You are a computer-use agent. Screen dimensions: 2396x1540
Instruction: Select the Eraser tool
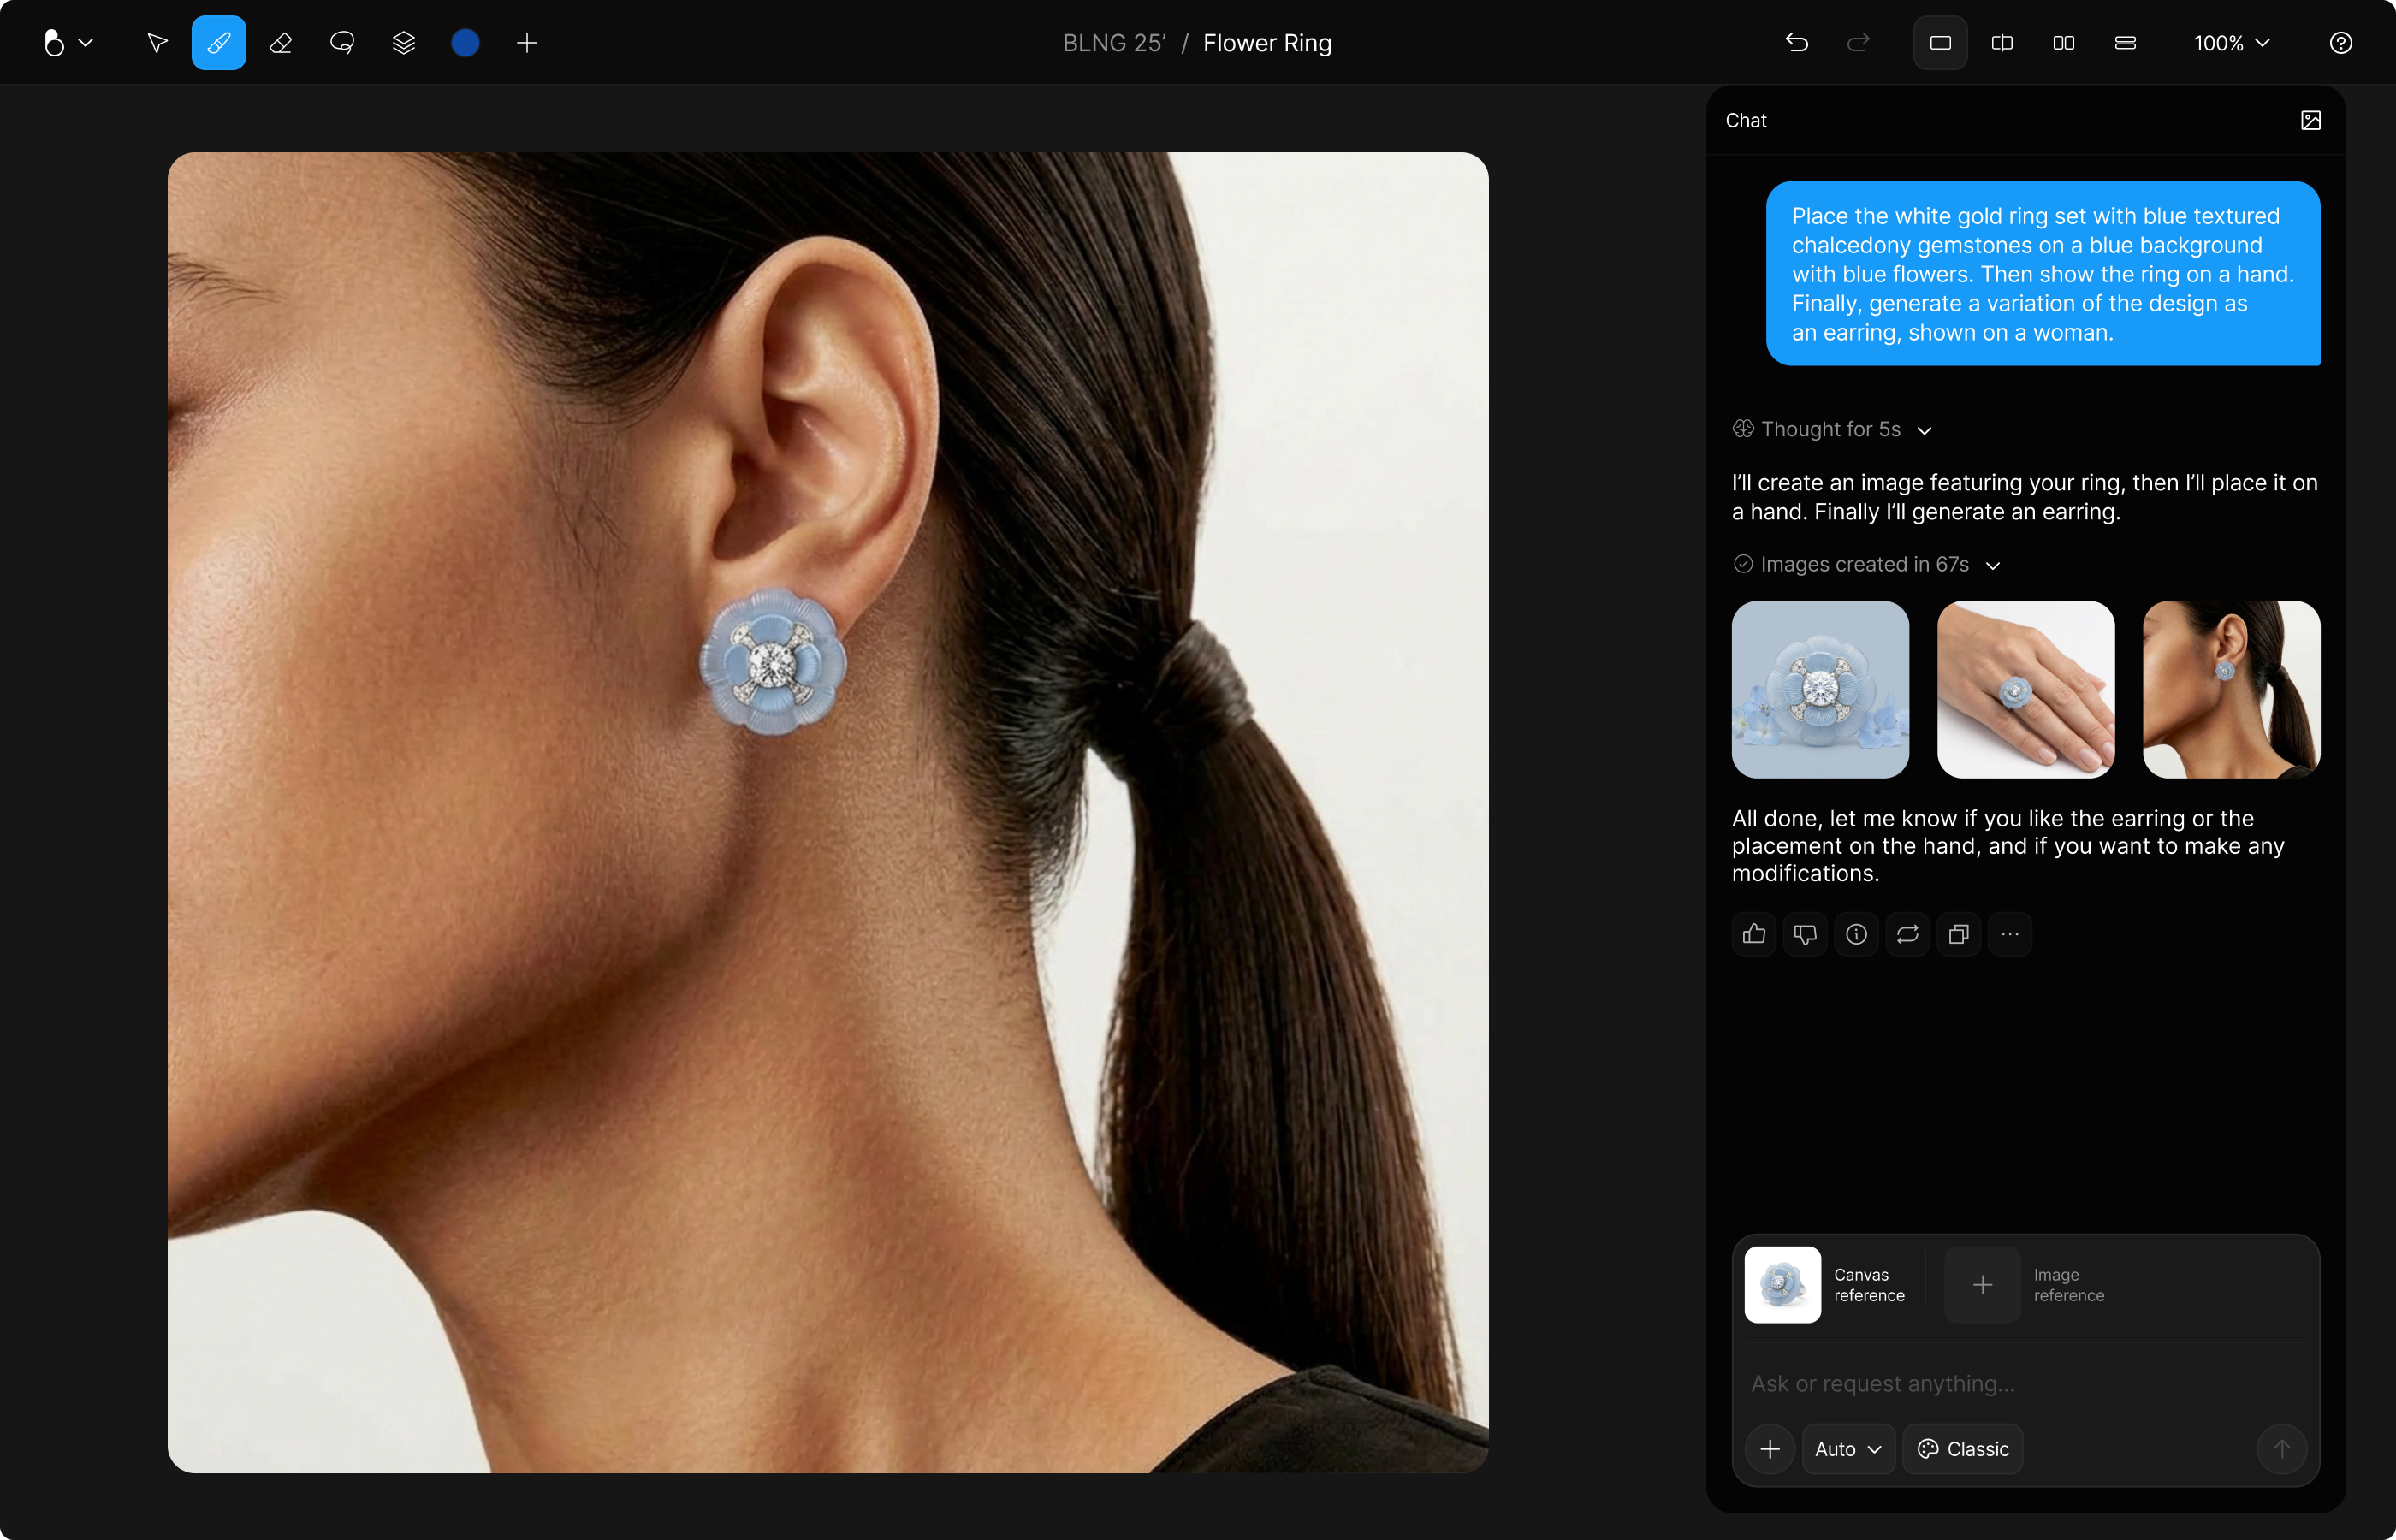(x=281, y=43)
